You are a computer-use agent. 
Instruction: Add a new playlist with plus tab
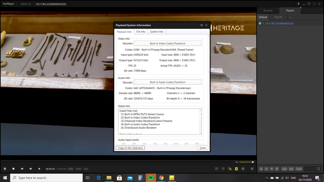[290, 17]
